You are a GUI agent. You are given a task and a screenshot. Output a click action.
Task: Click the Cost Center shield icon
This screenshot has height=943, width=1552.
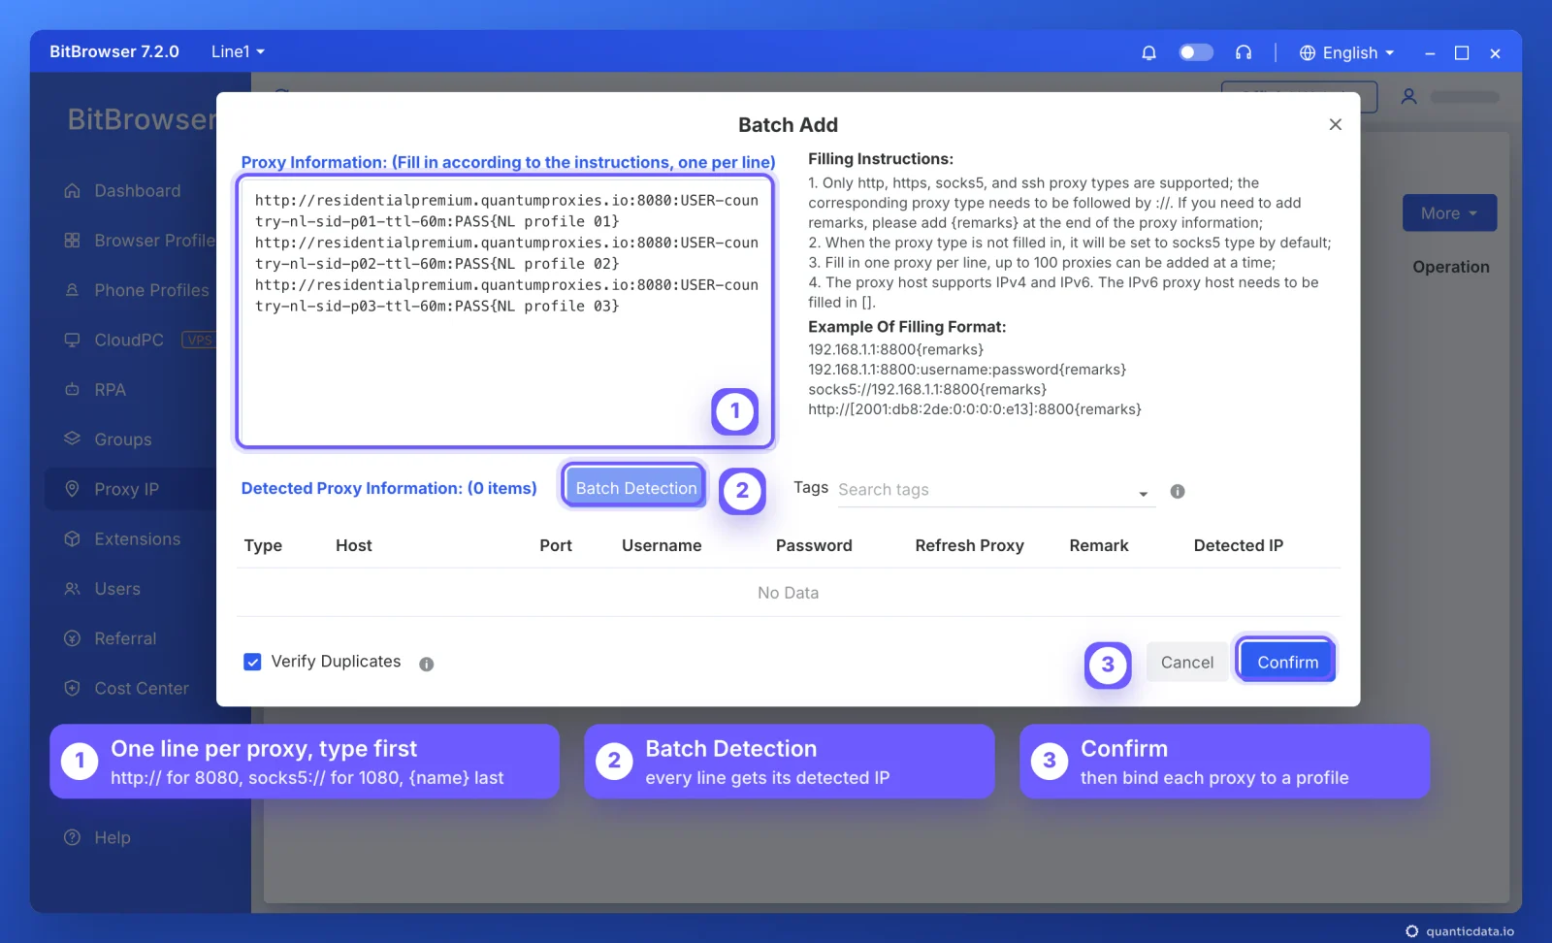[x=72, y=688]
